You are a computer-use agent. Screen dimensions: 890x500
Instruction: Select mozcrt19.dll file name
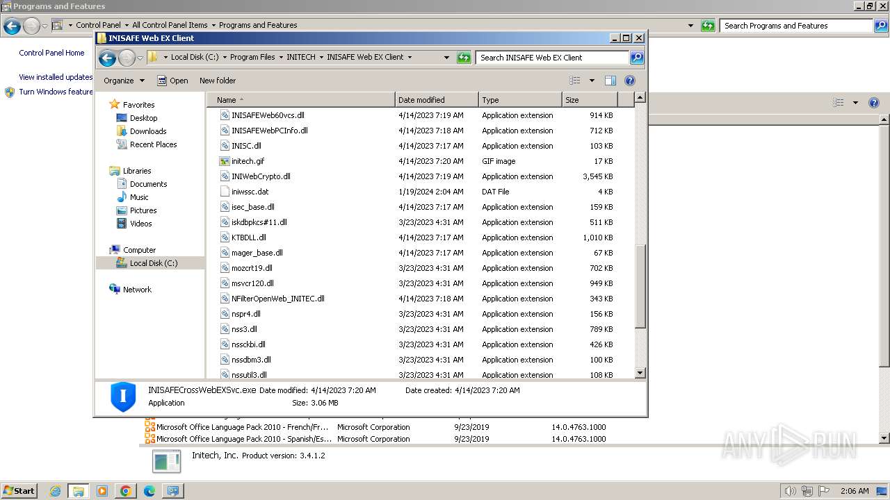[x=252, y=268]
